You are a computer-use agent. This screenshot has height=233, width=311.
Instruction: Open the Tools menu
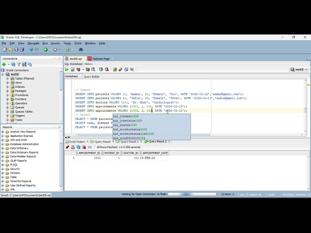(x=78, y=43)
